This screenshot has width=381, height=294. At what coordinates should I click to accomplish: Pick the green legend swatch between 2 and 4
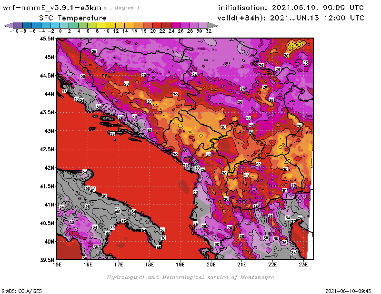tap(74, 25)
